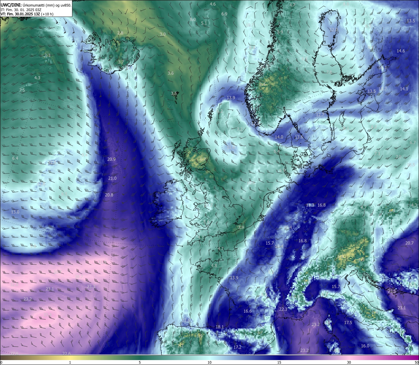This screenshot has width=419, height=365.
Task: Click the 4.6 value label
Action: [x=213, y=4]
